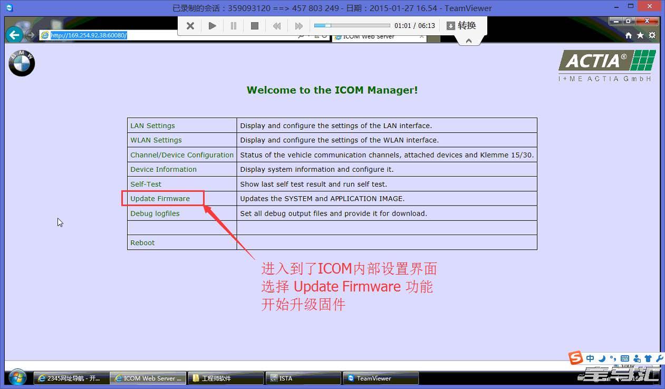Play the recorded TeamViewer session
This screenshot has width=665, height=389.
pyautogui.click(x=212, y=26)
